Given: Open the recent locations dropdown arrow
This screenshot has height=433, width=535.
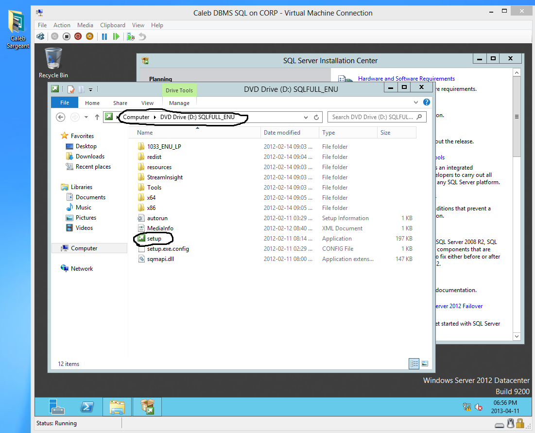Looking at the screenshot, I should click(86, 117).
